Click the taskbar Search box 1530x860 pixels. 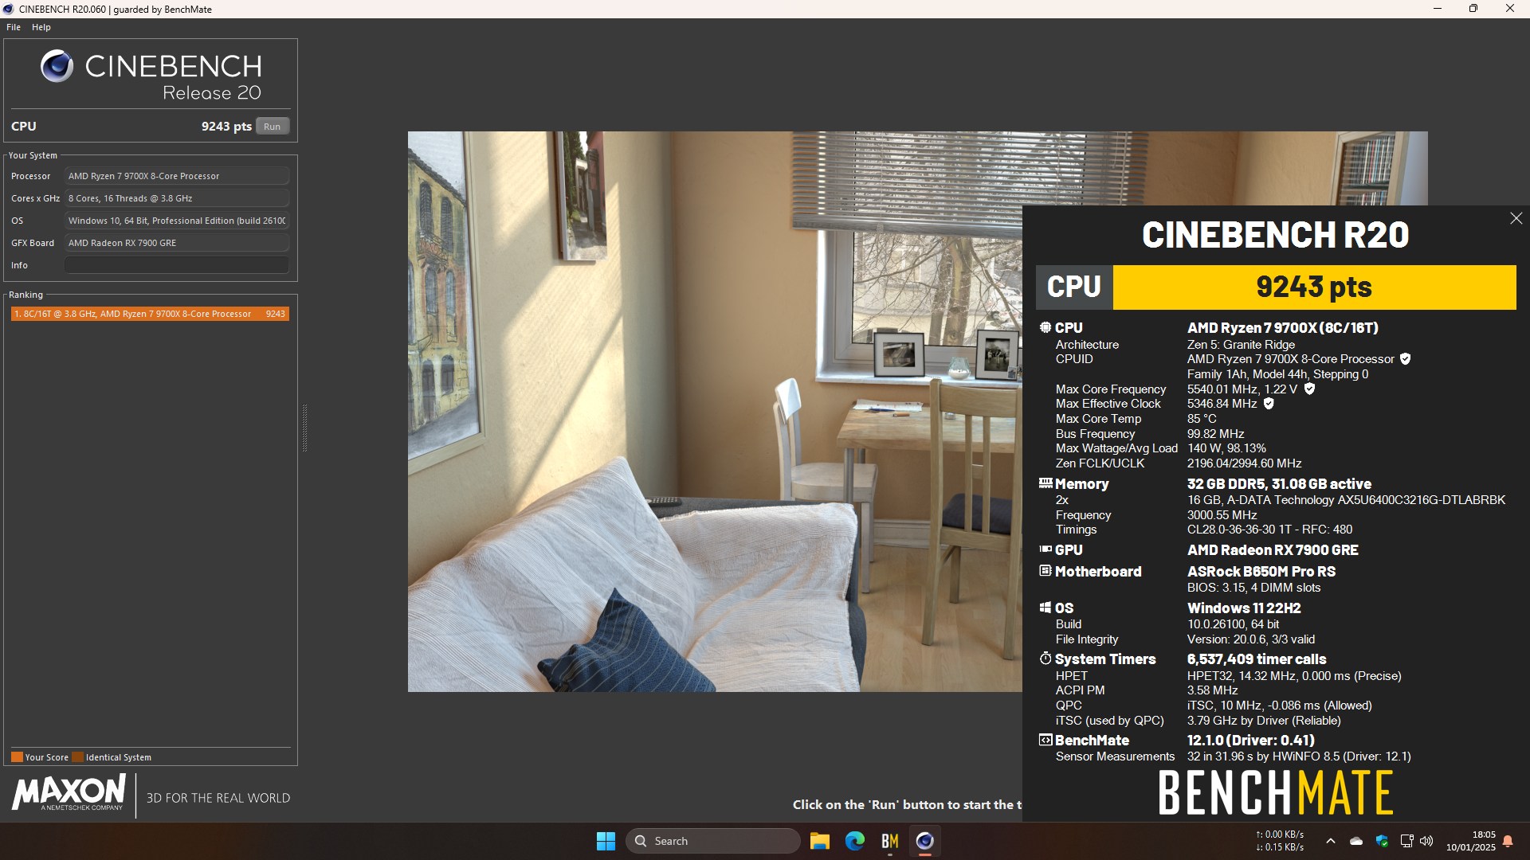(x=712, y=841)
